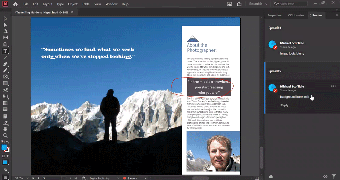Select the Scissors tool
Viewport: 340px width, 180px height.
5,90
